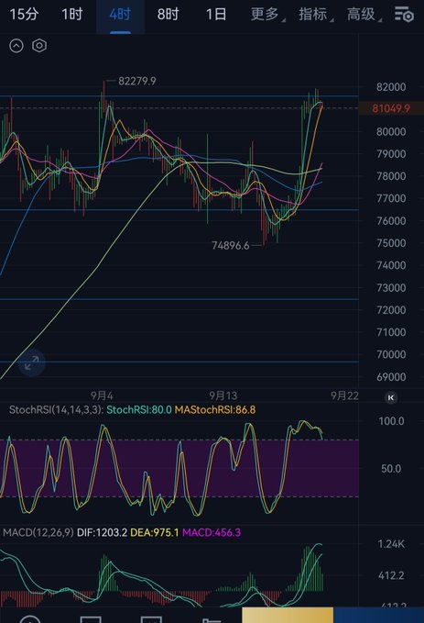The image size is (424, 623).
Task: Tap the 9月13 date on time axis
Action: pos(223,395)
